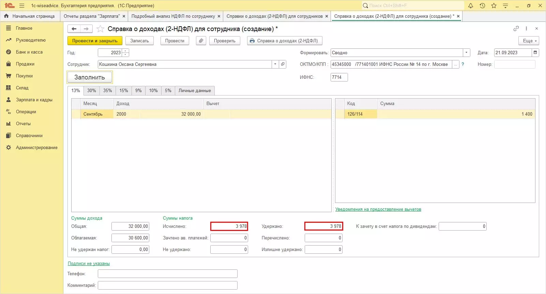Click the notifications bell icon
546x294 pixels.
(471, 5)
